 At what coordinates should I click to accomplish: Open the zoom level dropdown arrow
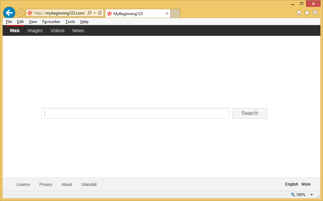311,195
